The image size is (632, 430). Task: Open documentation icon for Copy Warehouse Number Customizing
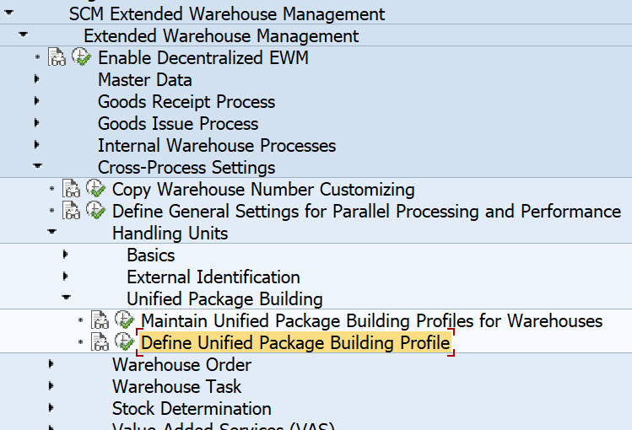coord(72,190)
